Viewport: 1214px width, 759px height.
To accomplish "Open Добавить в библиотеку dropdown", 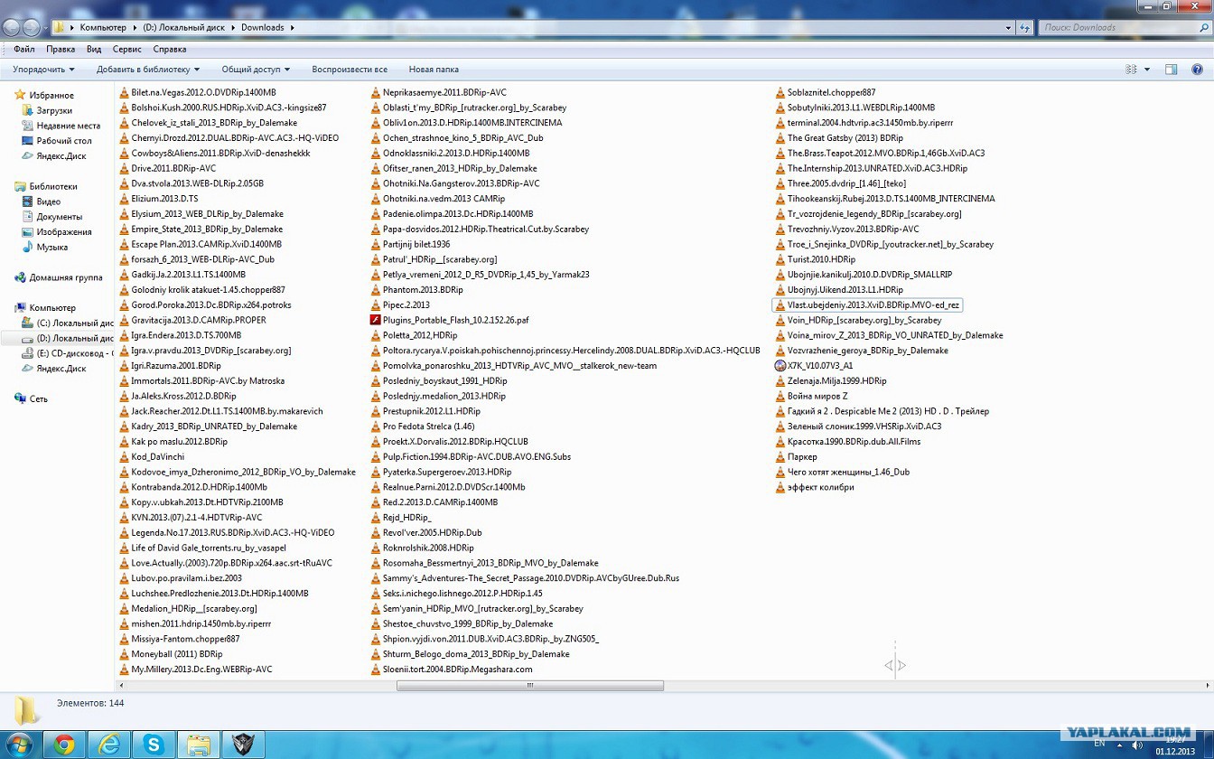I will [148, 70].
